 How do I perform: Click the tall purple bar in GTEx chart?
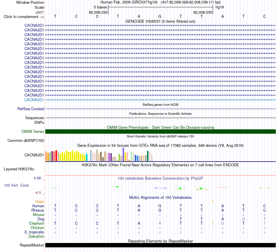pos(123,154)
